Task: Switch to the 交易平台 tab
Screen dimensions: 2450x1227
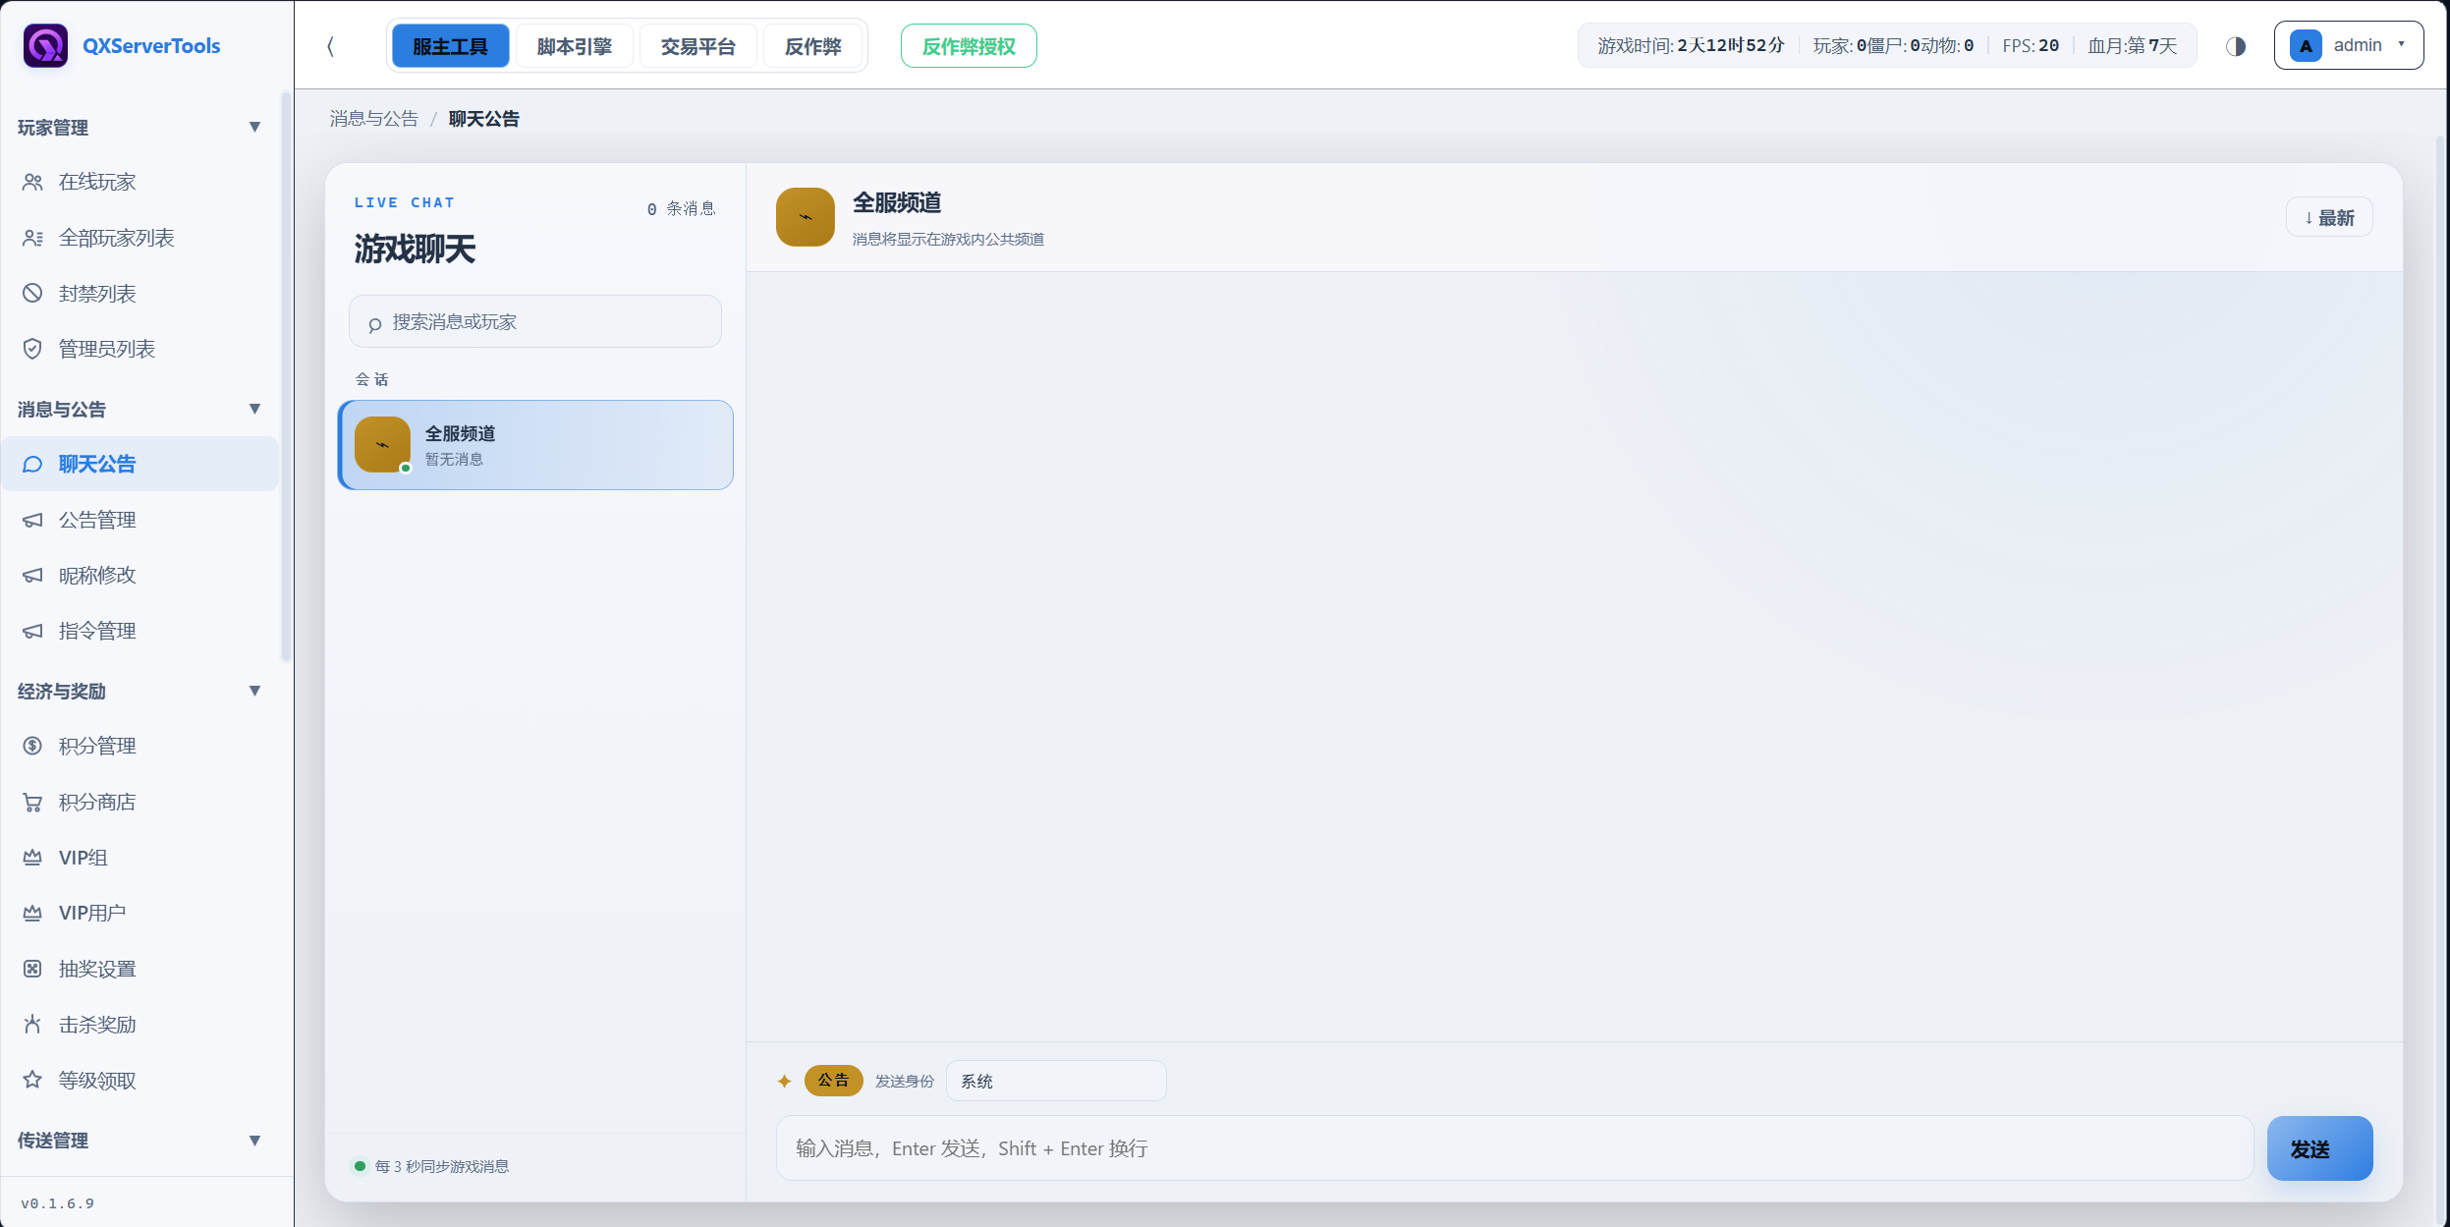Action: [697, 46]
